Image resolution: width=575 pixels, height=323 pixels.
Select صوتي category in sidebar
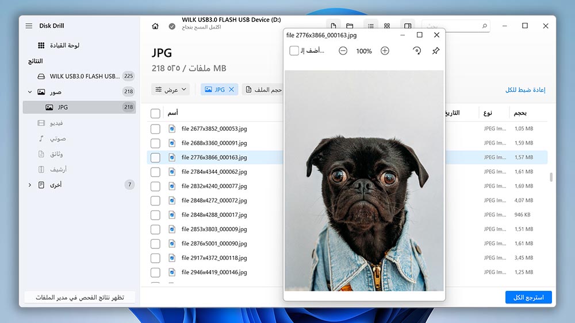(58, 138)
